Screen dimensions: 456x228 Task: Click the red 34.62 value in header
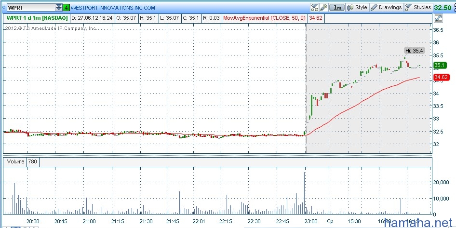(316, 18)
